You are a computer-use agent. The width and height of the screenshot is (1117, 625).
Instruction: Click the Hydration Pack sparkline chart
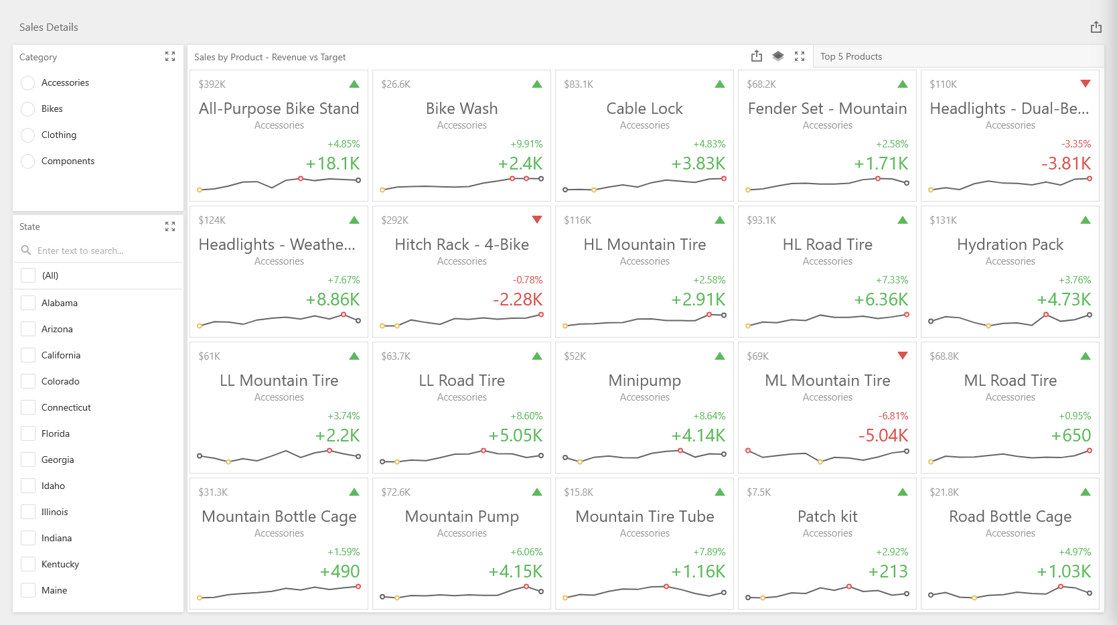1010,320
